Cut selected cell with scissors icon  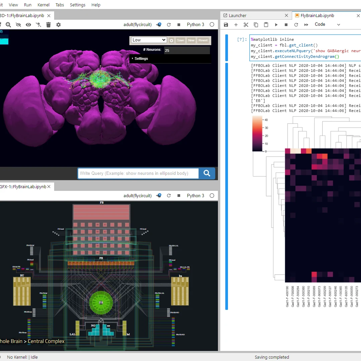[x=246, y=25]
